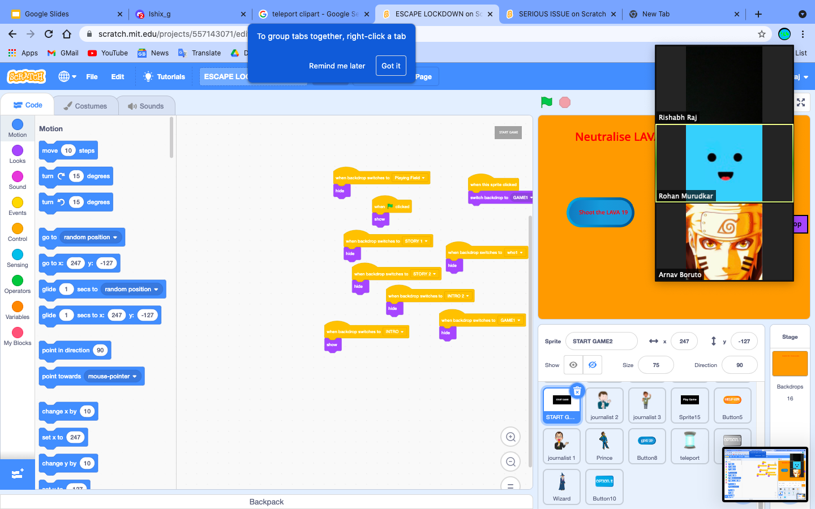The width and height of the screenshot is (815, 509).
Task: Open the File menu
Action: (x=92, y=76)
